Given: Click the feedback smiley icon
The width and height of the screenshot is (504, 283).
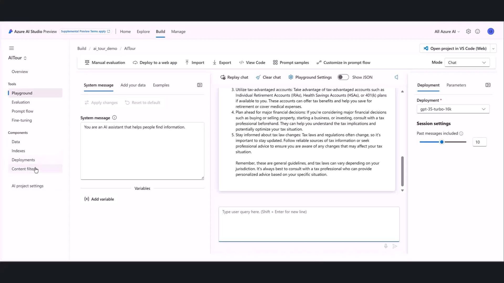Looking at the screenshot, I should (x=477, y=31).
